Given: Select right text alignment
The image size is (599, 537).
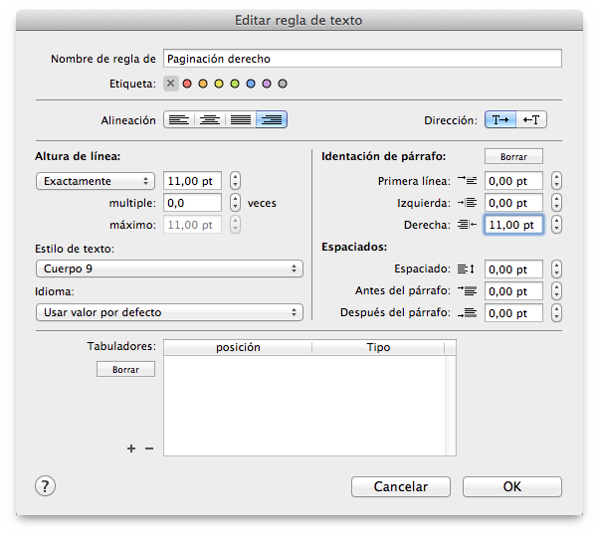Looking at the screenshot, I should pyautogui.click(x=272, y=120).
